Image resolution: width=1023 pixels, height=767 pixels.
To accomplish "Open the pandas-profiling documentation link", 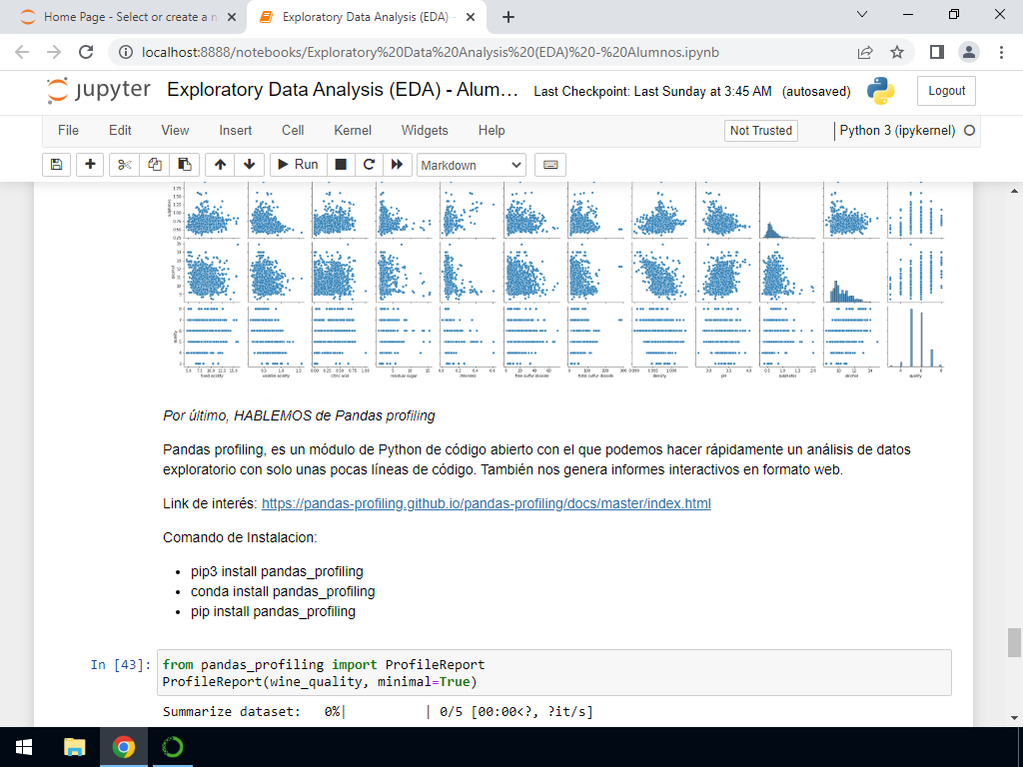I will [x=487, y=503].
